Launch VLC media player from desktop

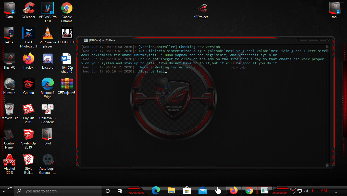(47, 38)
